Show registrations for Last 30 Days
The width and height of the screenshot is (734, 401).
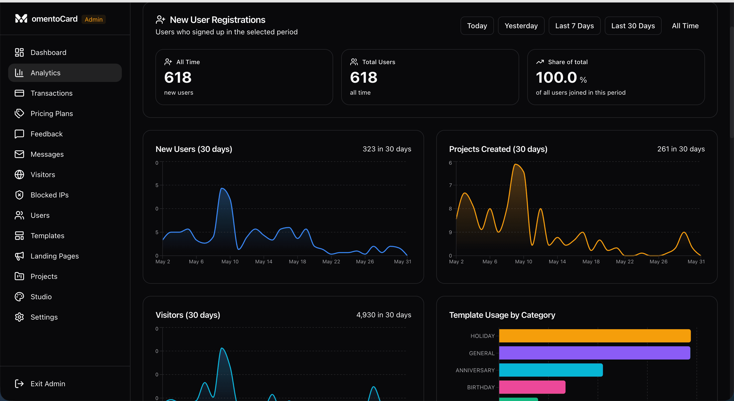coord(633,26)
